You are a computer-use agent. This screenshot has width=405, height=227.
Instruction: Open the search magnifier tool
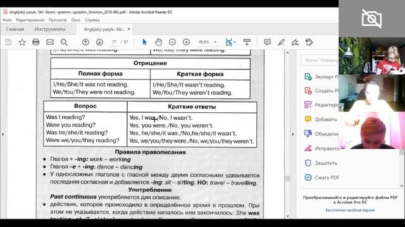coord(64,42)
